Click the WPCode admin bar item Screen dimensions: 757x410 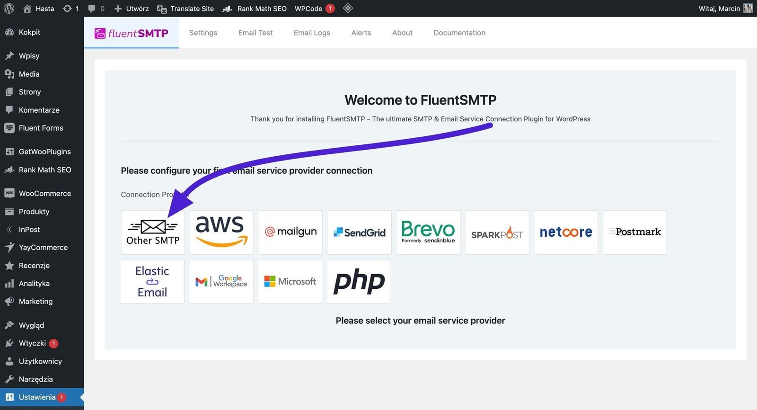tap(308, 9)
